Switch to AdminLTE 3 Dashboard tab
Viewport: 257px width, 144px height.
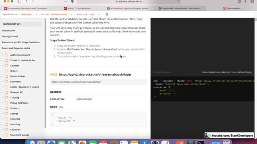tap(77, 8)
